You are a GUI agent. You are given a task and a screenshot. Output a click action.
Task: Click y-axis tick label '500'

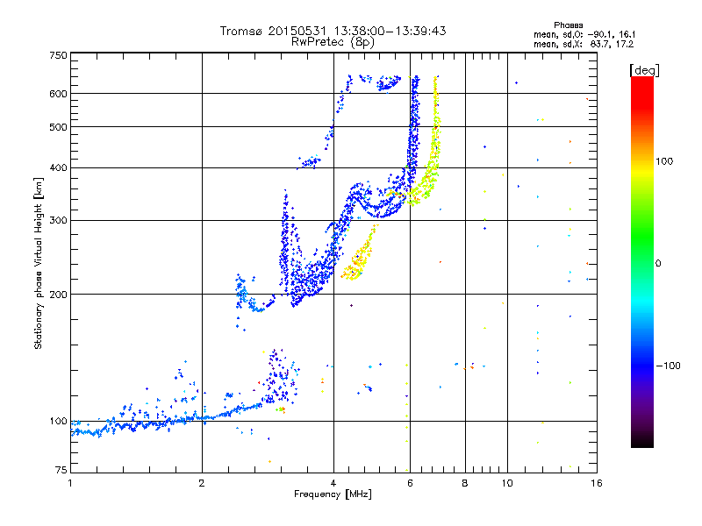tap(58, 127)
